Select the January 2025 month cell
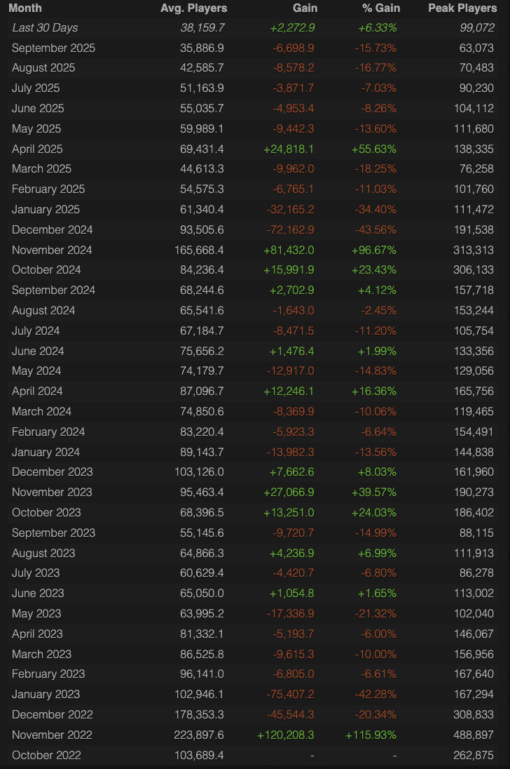 46,209
